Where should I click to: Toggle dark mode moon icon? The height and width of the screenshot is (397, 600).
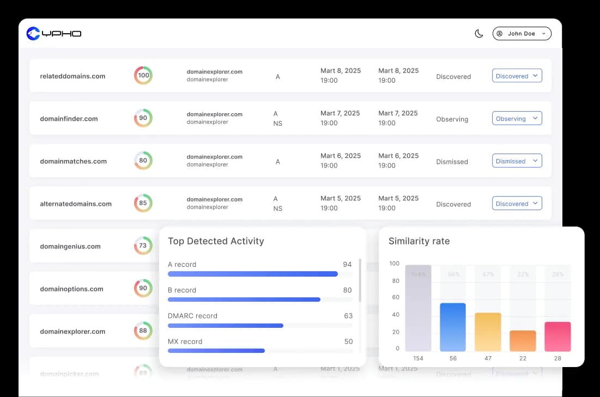tap(479, 34)
